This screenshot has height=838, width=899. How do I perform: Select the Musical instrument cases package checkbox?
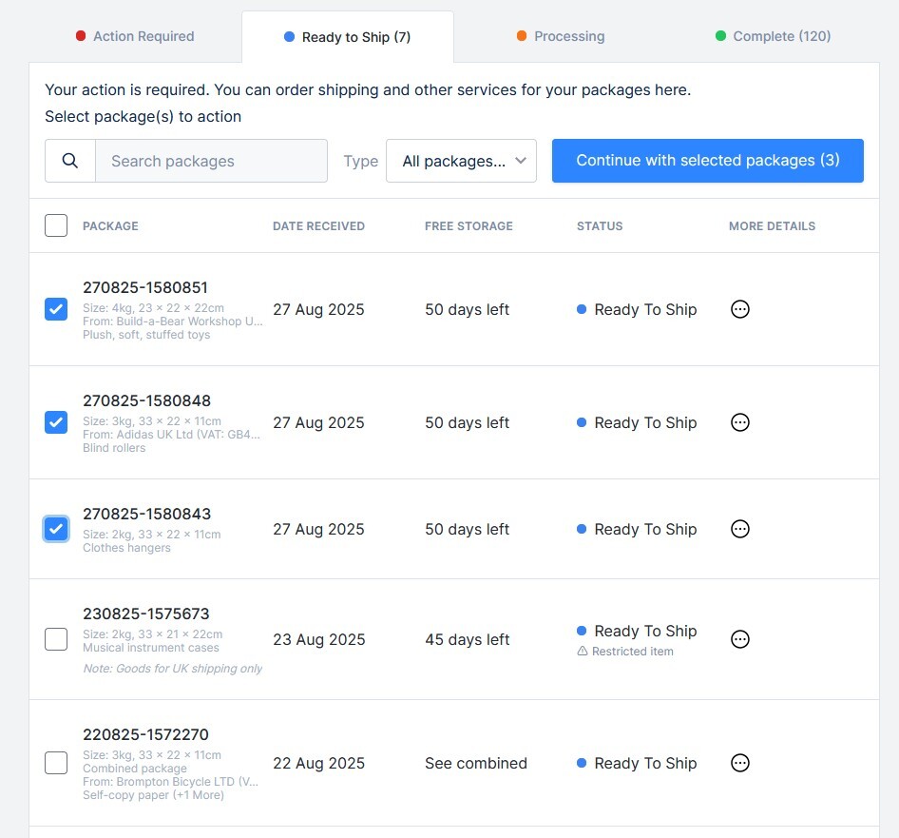pyautogui.click(x=56, y=639)
